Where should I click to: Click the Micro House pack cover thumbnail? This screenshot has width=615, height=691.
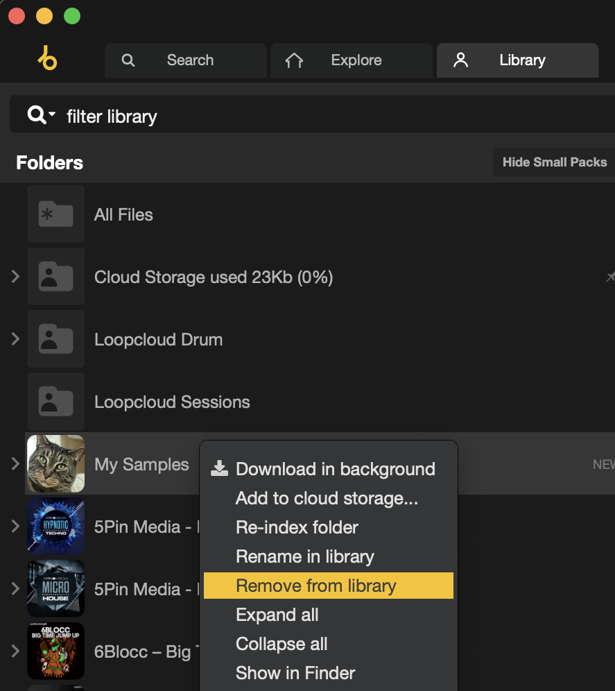point(56,589)
